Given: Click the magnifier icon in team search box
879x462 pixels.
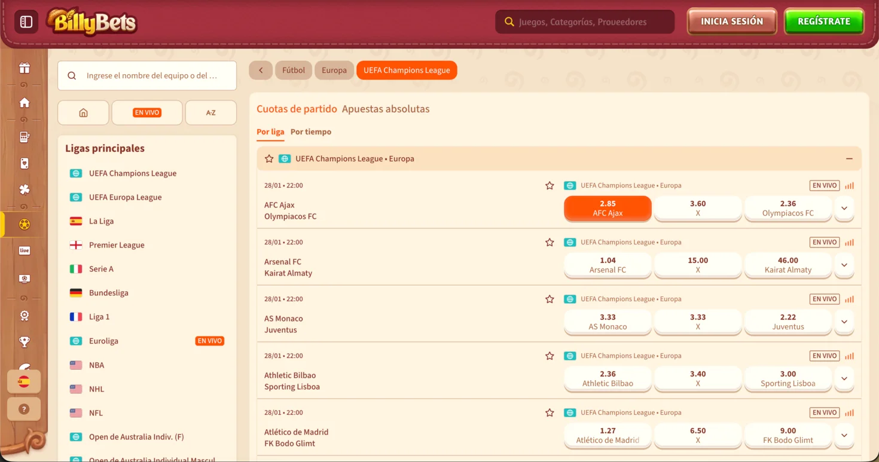Looking at the screenshot, I should pyautogui.click(x=72, y=76).
